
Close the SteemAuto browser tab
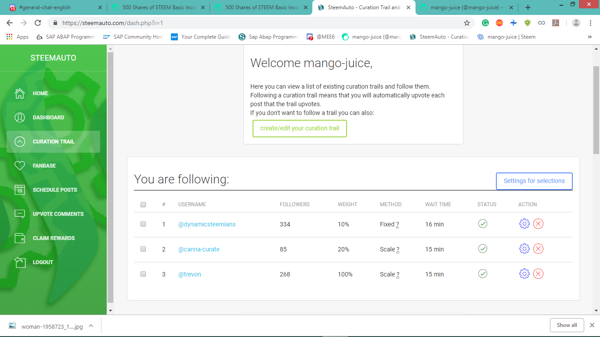408,7
